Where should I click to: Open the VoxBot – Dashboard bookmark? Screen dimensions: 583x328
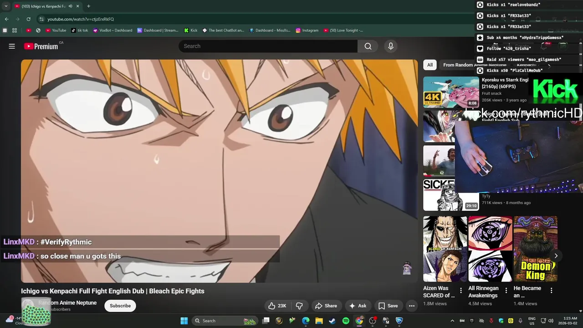[x=113, y=31]
